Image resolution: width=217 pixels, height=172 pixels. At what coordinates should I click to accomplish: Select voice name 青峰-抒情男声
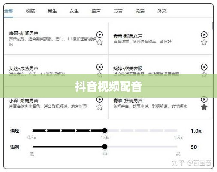(x=128, y=101)
